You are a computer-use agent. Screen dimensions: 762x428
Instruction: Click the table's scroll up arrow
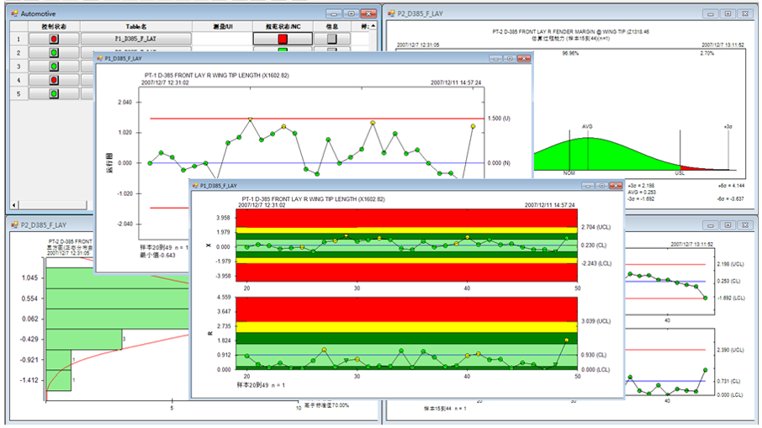point(373,26)
